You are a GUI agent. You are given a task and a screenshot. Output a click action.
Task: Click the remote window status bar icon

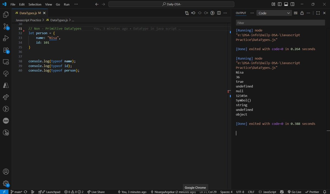[x=4, y=192]
